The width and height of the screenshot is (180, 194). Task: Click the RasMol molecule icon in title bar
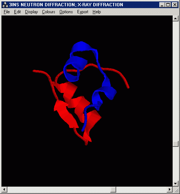pos(5,5)
